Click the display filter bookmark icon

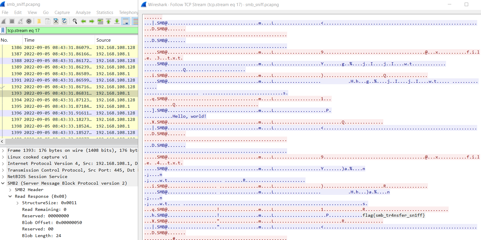click(3, 30)
